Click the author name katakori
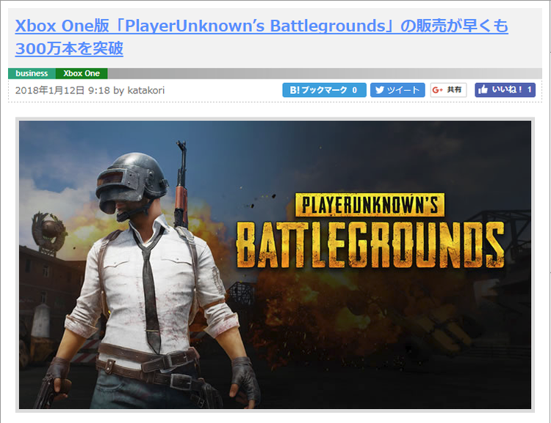551x423 pixels. pos(146,90)
